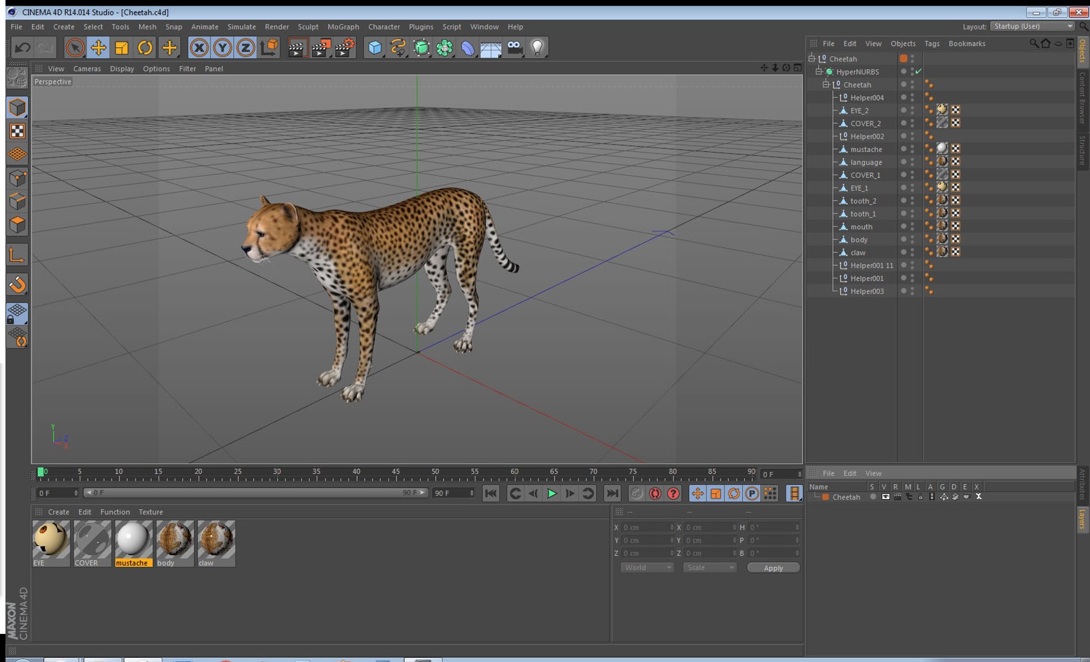Play the animation forward
The height and width of the screenshot is (662, 1090).
(x=552, y=493)
